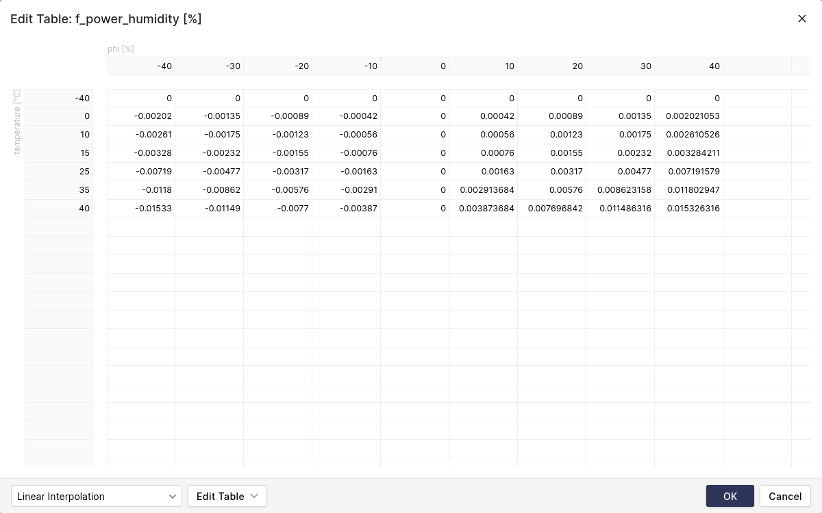Screen dimensions: 822x513
Task: Click the temperature row header 25
Action: point(59,172)
